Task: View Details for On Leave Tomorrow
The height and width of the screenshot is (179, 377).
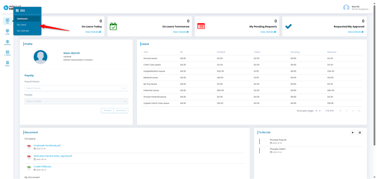Action: tap(181, 32)
